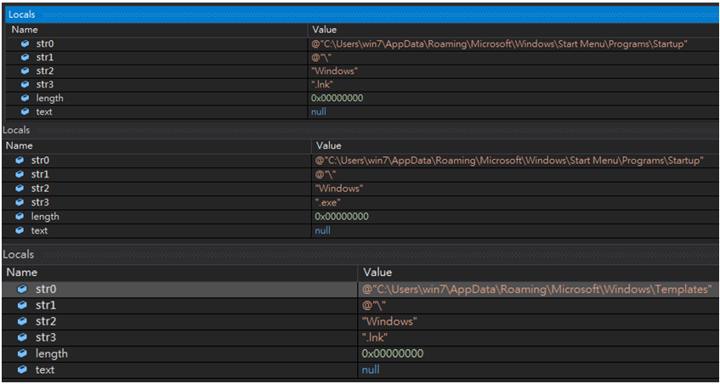Click the Value column header in middle Locals panel
Screen dimensions: 720x384
click(328, 146)
